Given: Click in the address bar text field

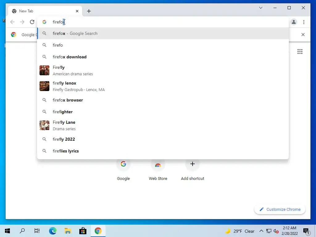Looking at the screenshot, I should (163, 22).
